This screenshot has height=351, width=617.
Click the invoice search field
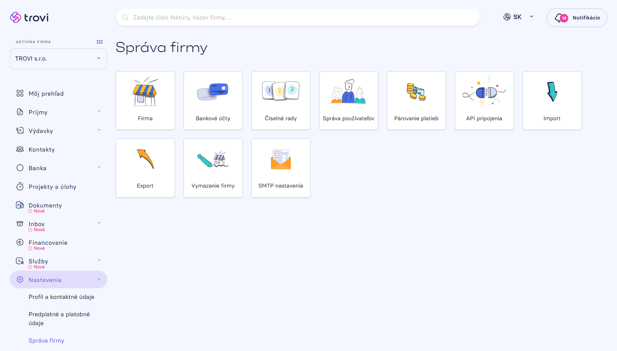[x=298, y=18]
